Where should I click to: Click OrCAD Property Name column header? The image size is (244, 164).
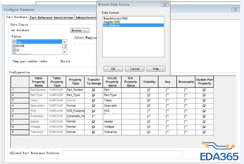[112, 82]
